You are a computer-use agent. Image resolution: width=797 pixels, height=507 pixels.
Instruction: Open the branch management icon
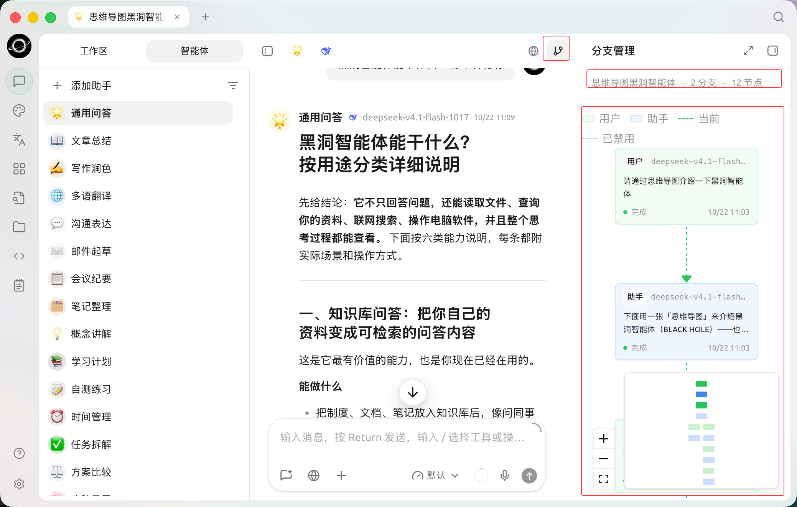558,51
